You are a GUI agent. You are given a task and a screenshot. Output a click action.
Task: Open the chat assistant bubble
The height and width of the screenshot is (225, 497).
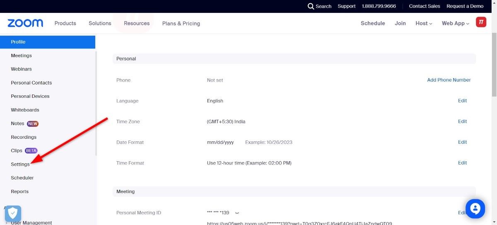click(x=475, y=208)
